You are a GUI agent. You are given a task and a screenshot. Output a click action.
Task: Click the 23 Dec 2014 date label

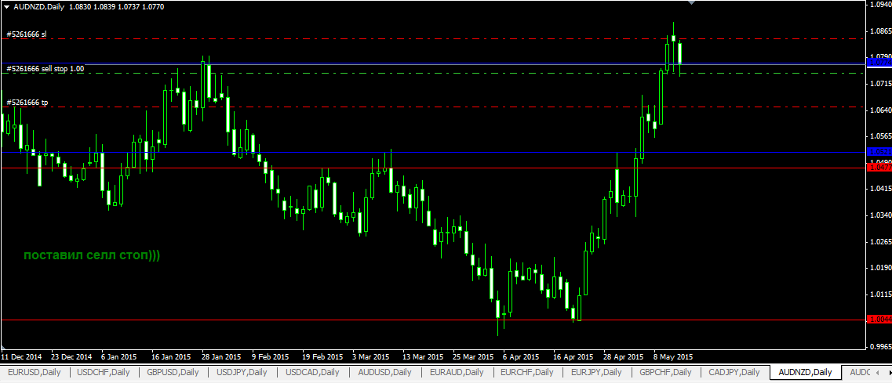point(71,357)
